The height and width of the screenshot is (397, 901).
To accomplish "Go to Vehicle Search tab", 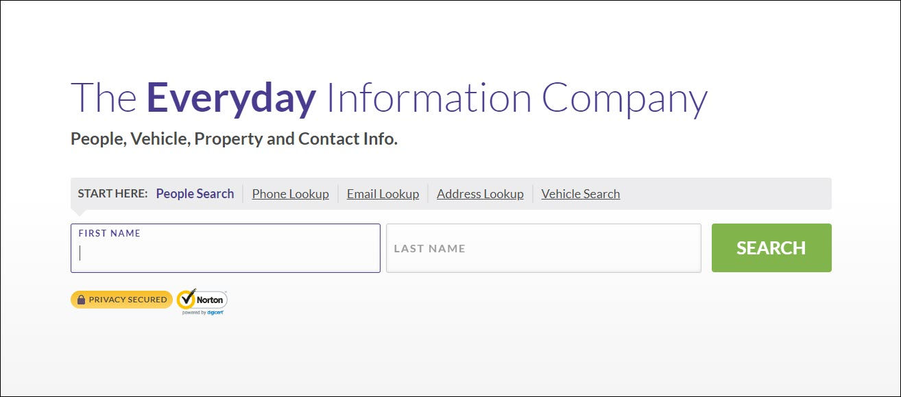I will pyautogui.click(x=580, y=194).
